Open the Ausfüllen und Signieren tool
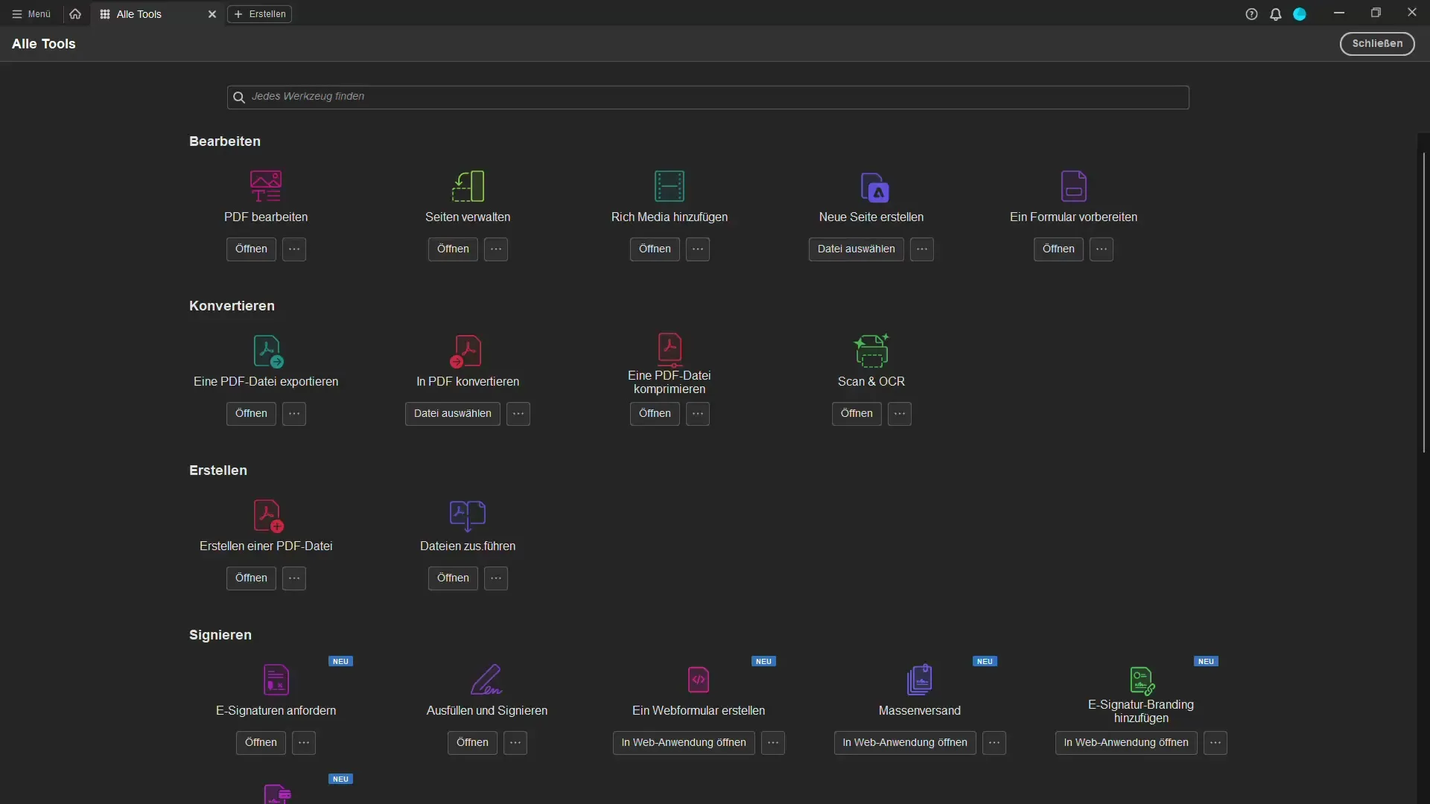This screenshot has height=804, width=1430. tap(472, 742)
